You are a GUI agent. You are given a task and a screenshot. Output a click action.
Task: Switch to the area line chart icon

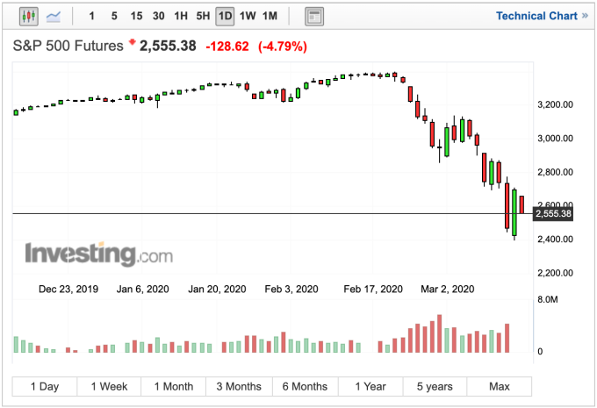click(54, 17)
